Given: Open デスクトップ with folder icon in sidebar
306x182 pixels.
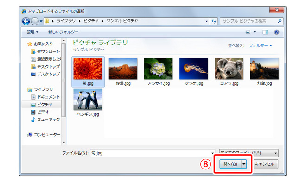Looking at the screenshot, I should point(45,67).
